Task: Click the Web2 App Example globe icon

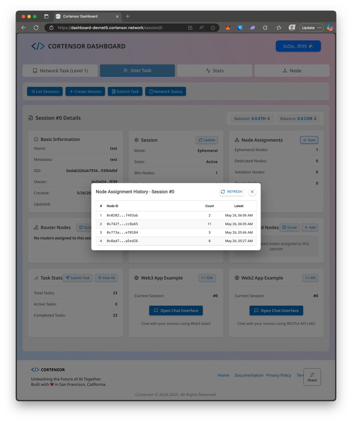Action: pyautogui.click(x=237, y=278)
